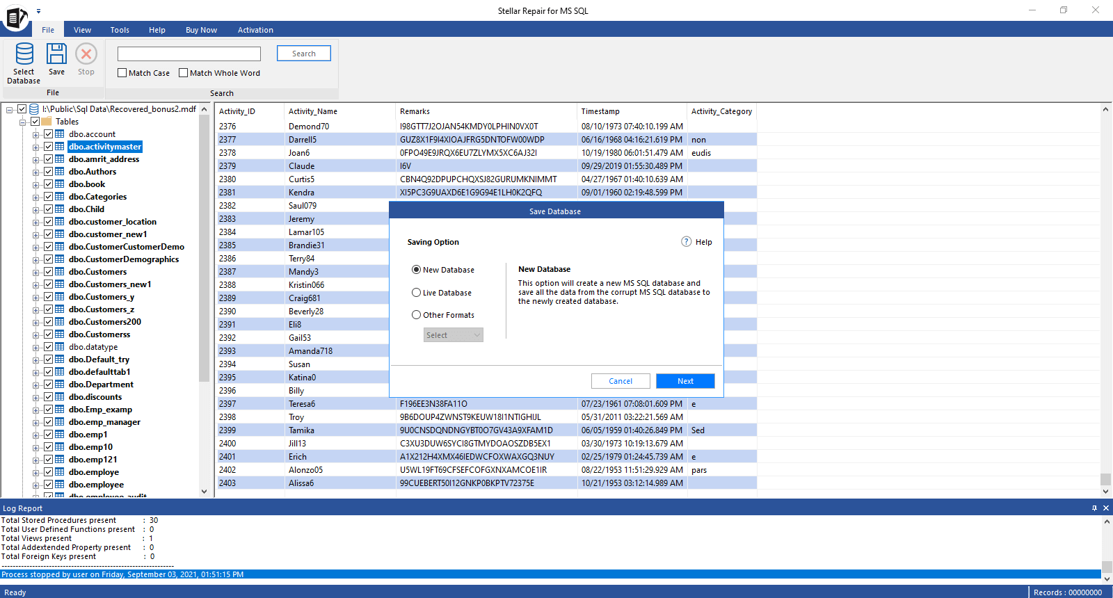Open the File ribbon tab
Screen dimensions: 1113x598
tap(48, 30)
